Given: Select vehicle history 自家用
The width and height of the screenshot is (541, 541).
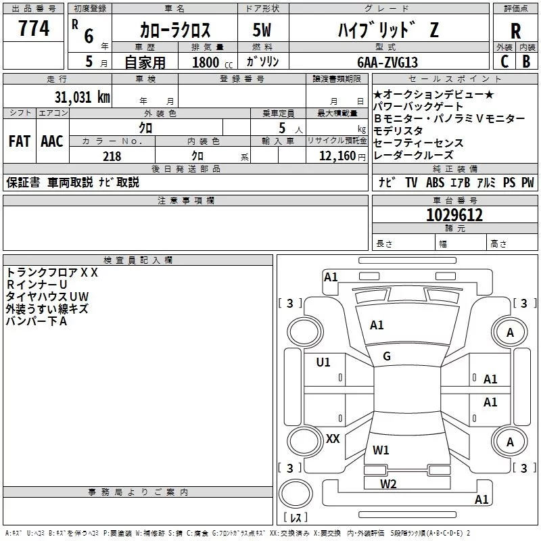Looking at the screenshot, I should click(x=145, y=62).
